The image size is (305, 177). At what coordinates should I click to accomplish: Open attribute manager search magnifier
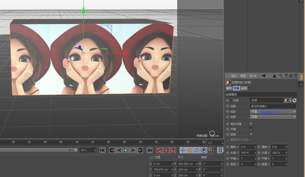pos(281,76)
